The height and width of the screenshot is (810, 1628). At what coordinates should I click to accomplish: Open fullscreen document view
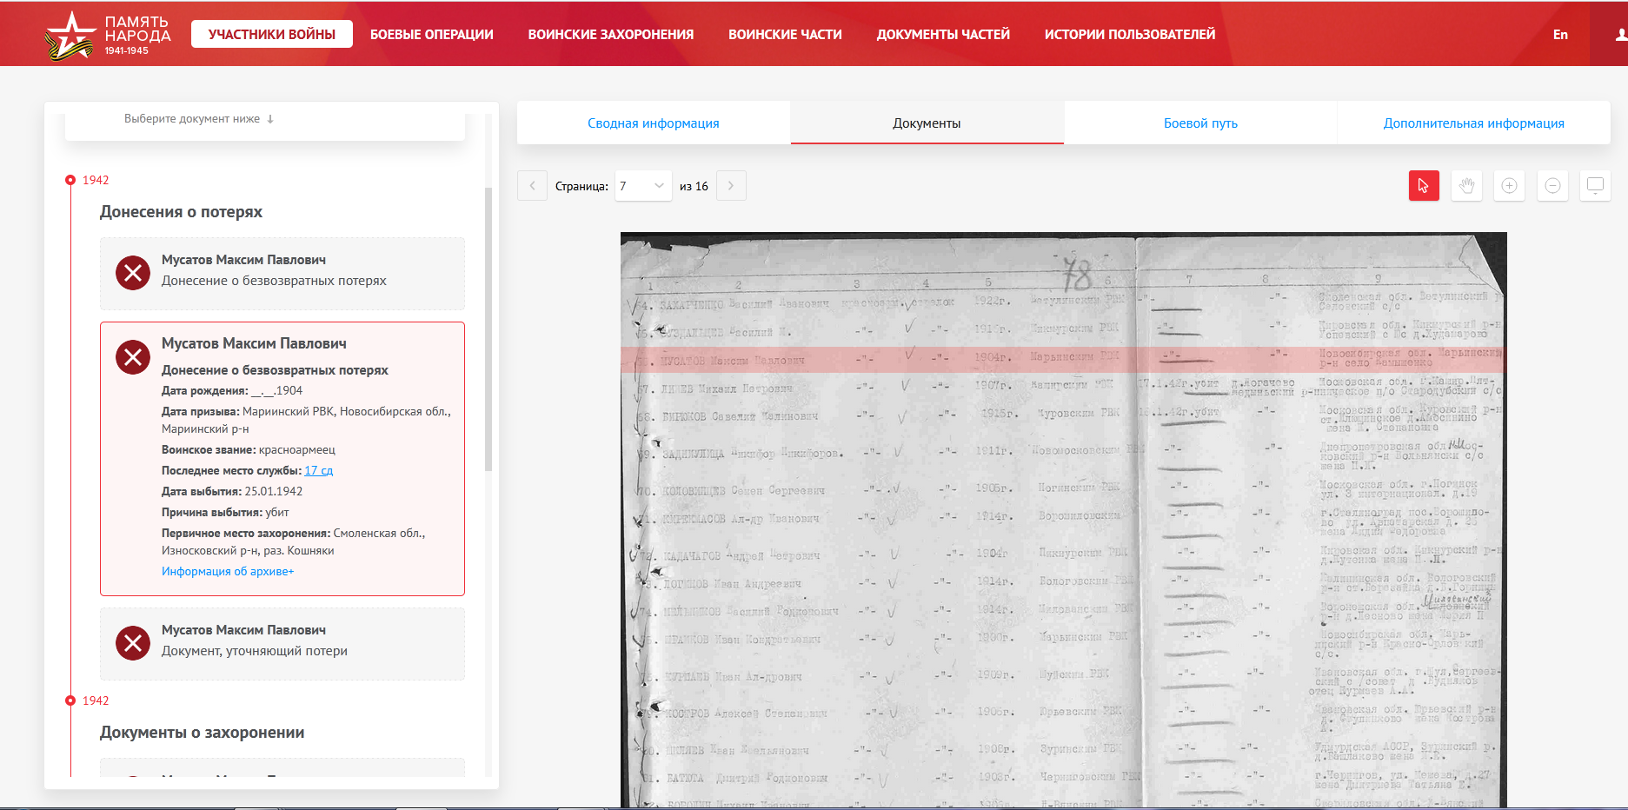click(1595, 186)
